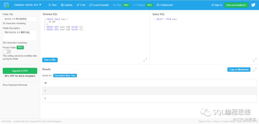Expand the Results panel to fullscreen
259x124 pixels.
[255, 70]
